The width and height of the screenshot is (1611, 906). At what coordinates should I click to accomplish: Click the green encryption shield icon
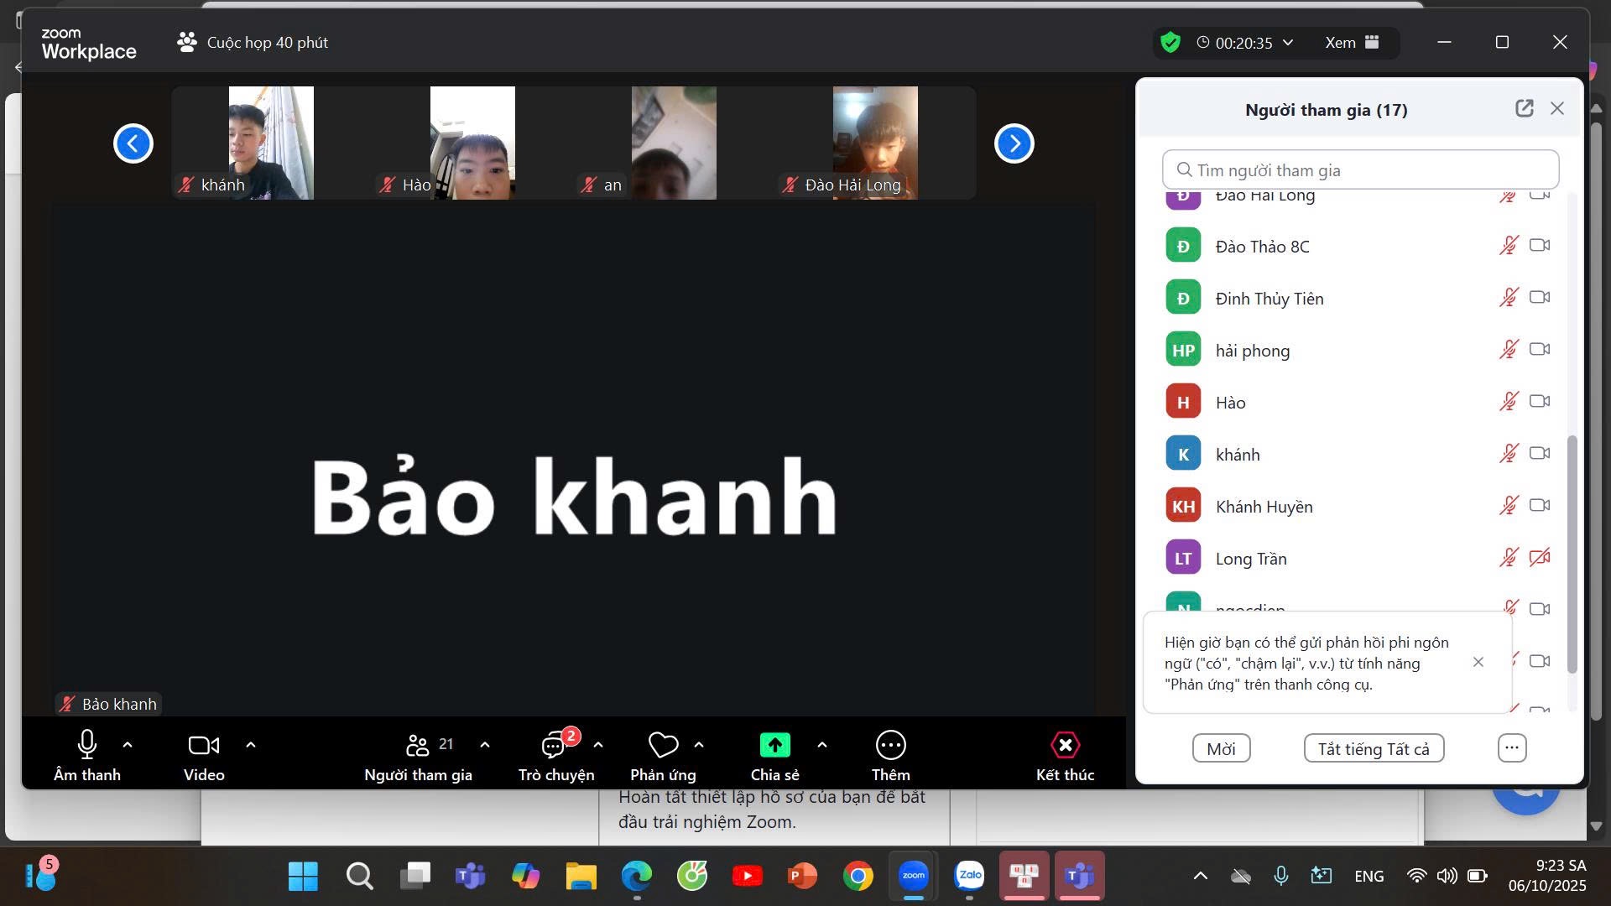coord(1170,42)
